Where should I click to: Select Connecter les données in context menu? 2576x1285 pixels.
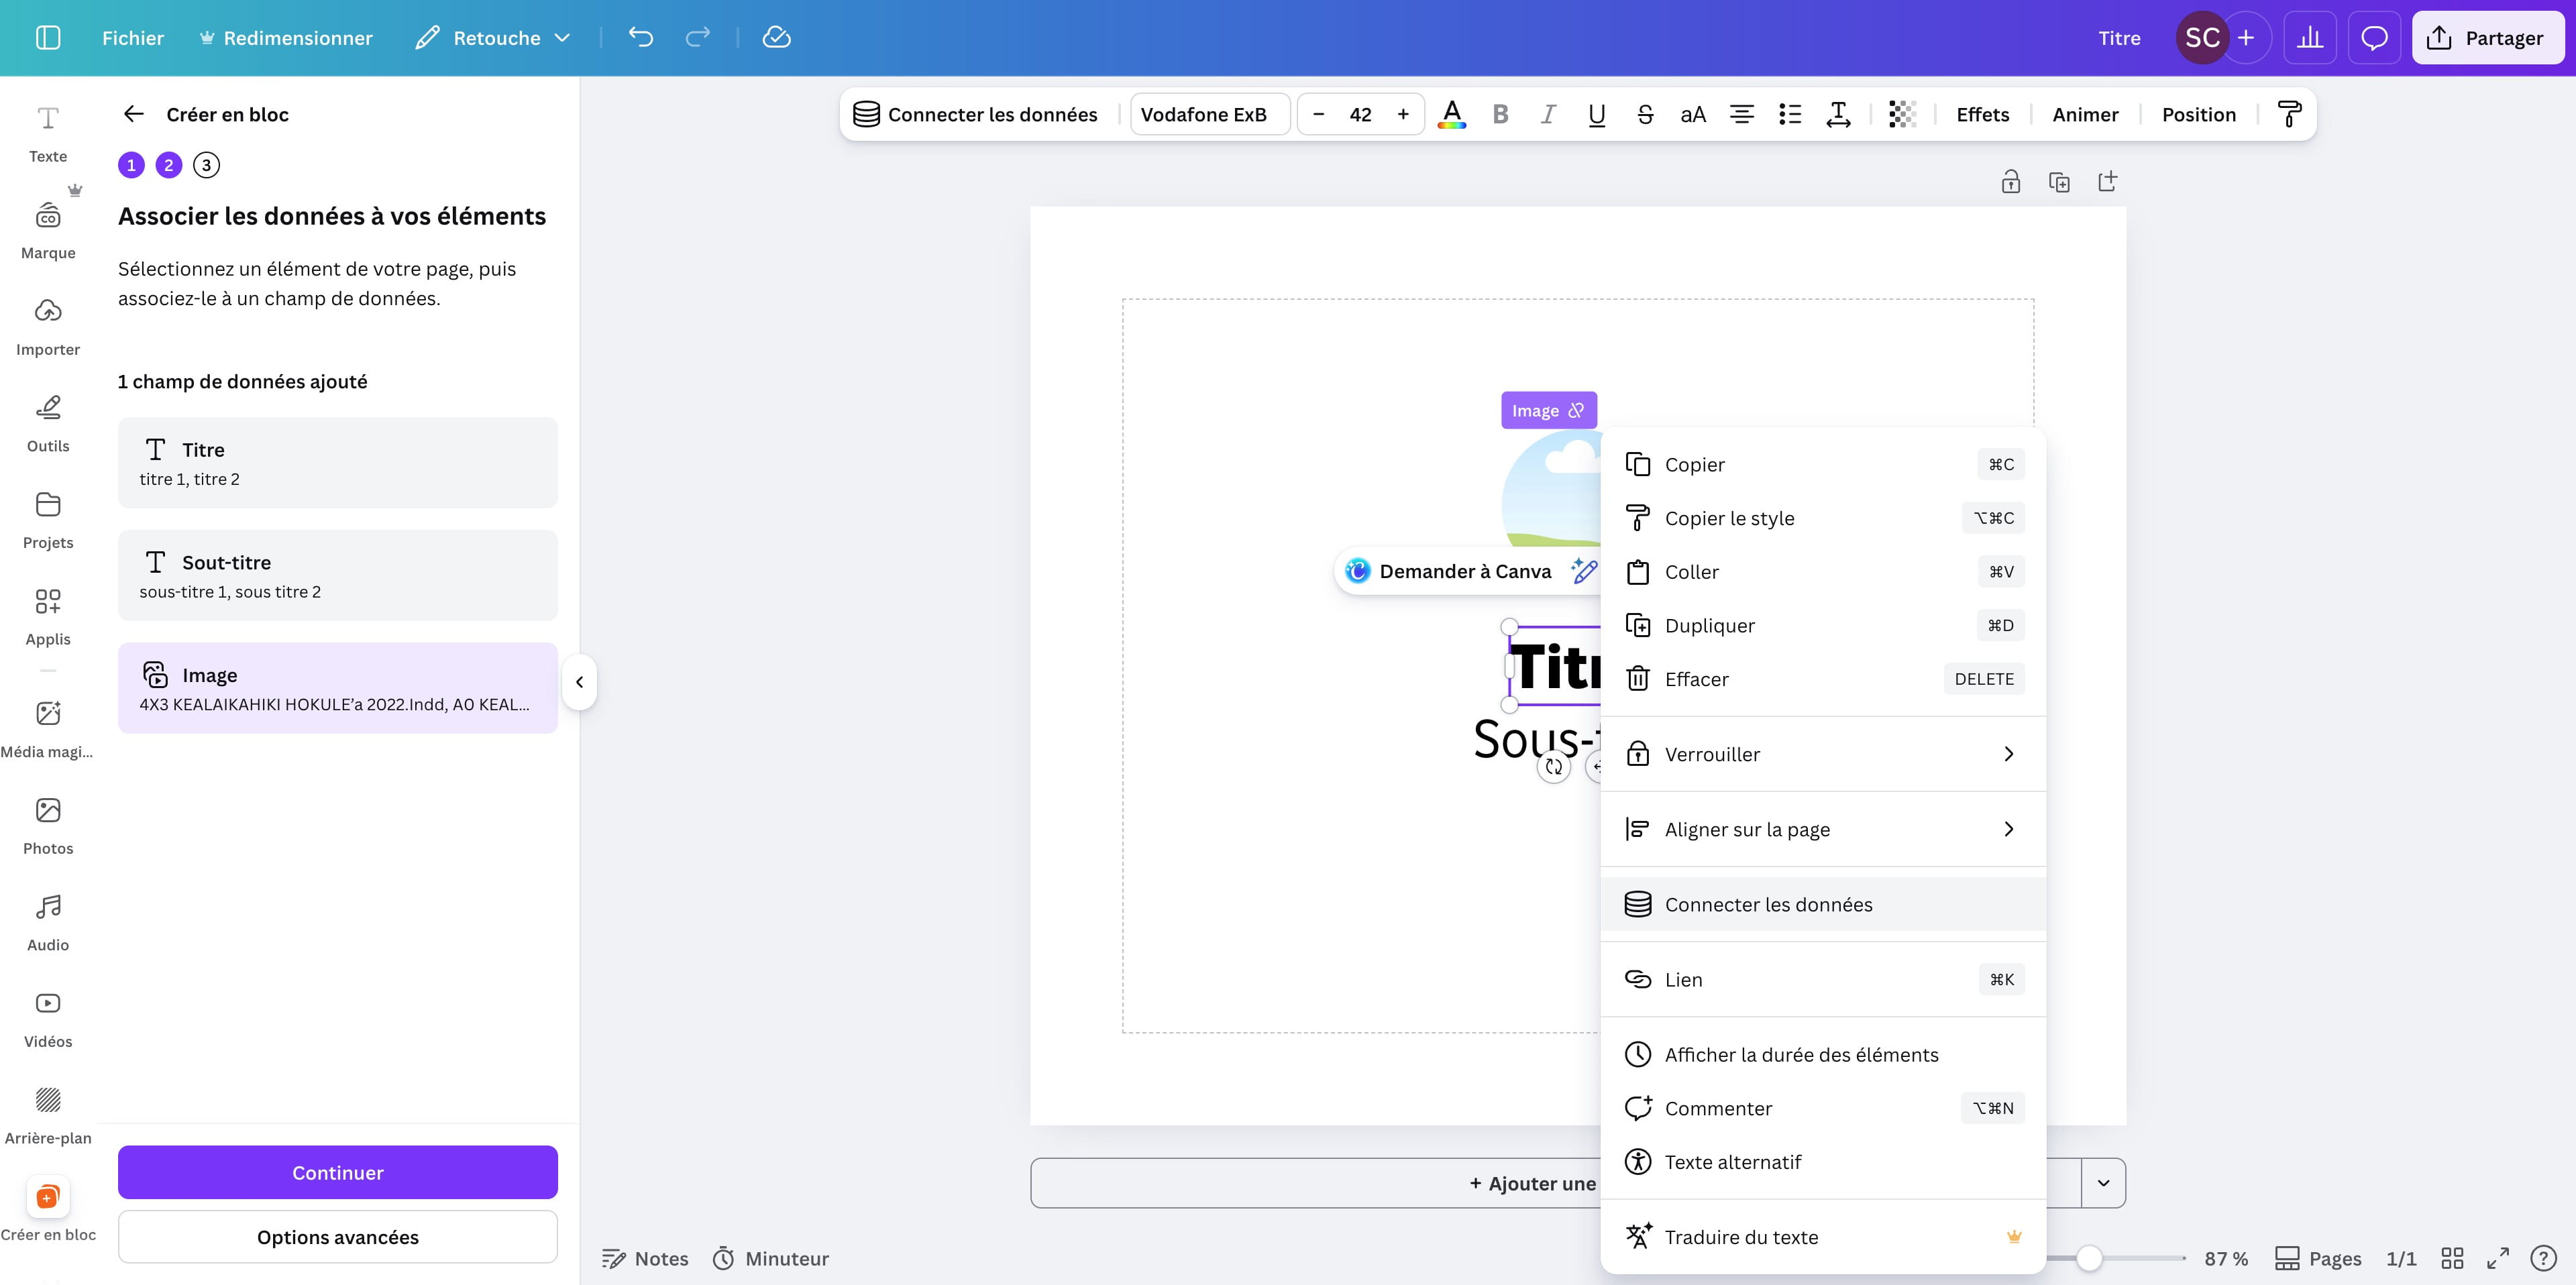coord(1823,904)
